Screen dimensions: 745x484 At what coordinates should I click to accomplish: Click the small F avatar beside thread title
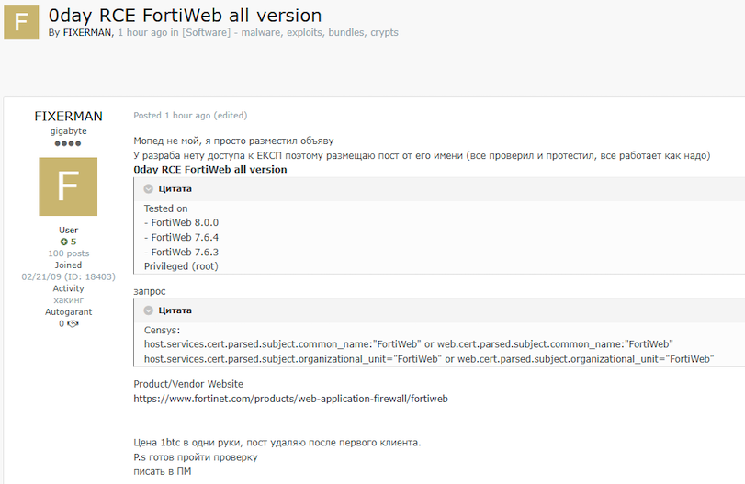[21, 22]
